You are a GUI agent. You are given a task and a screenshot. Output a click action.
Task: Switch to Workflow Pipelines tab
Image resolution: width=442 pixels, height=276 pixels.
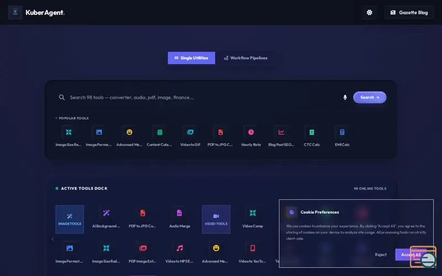tap(246, 58)
